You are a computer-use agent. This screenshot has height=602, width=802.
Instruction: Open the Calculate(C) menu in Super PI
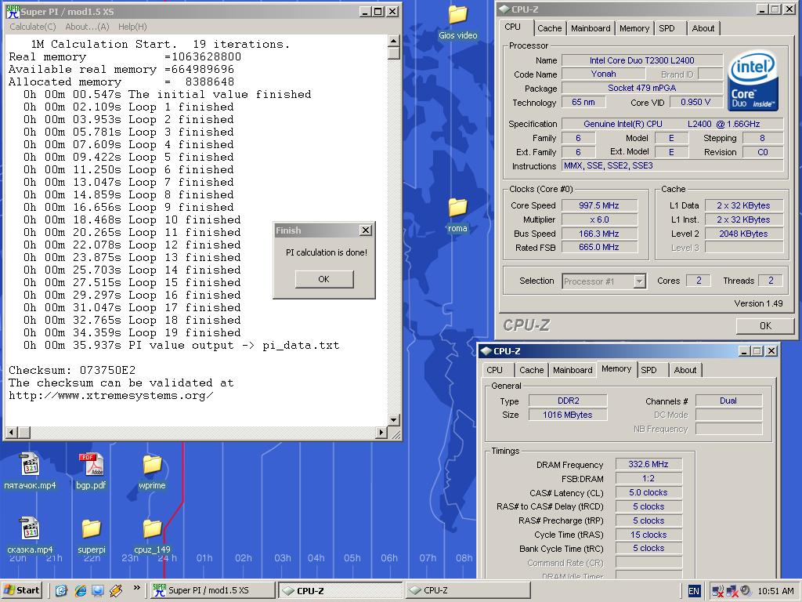coord(33,27)
